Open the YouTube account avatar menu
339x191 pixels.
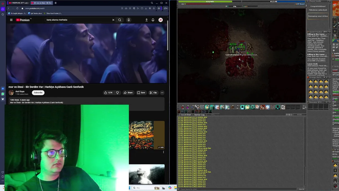(160, 20)
